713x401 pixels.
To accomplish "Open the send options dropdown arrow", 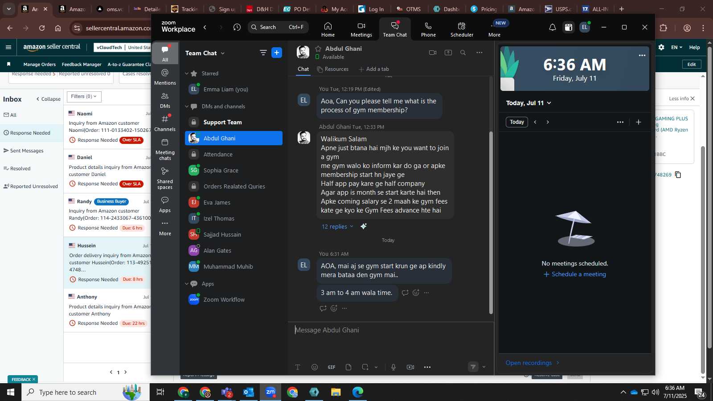I will coord(484,367).
